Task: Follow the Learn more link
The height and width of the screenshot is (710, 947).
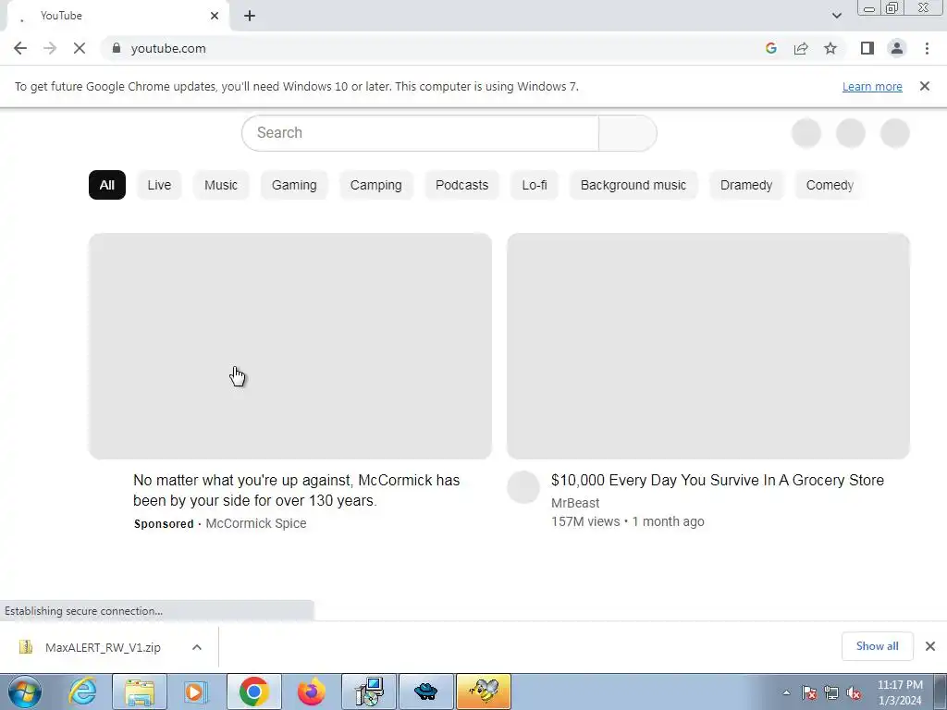Action: pyautogui.click(x=872, y=86)
